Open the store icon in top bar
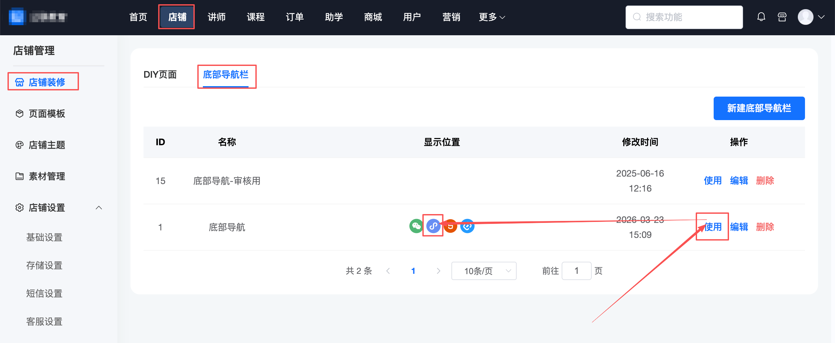Image resolution: width=835 pixels, height=343 pixels. click(x=782, y=17)
